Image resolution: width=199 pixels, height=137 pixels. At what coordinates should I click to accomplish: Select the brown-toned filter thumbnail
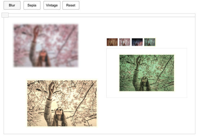(112, 42)
